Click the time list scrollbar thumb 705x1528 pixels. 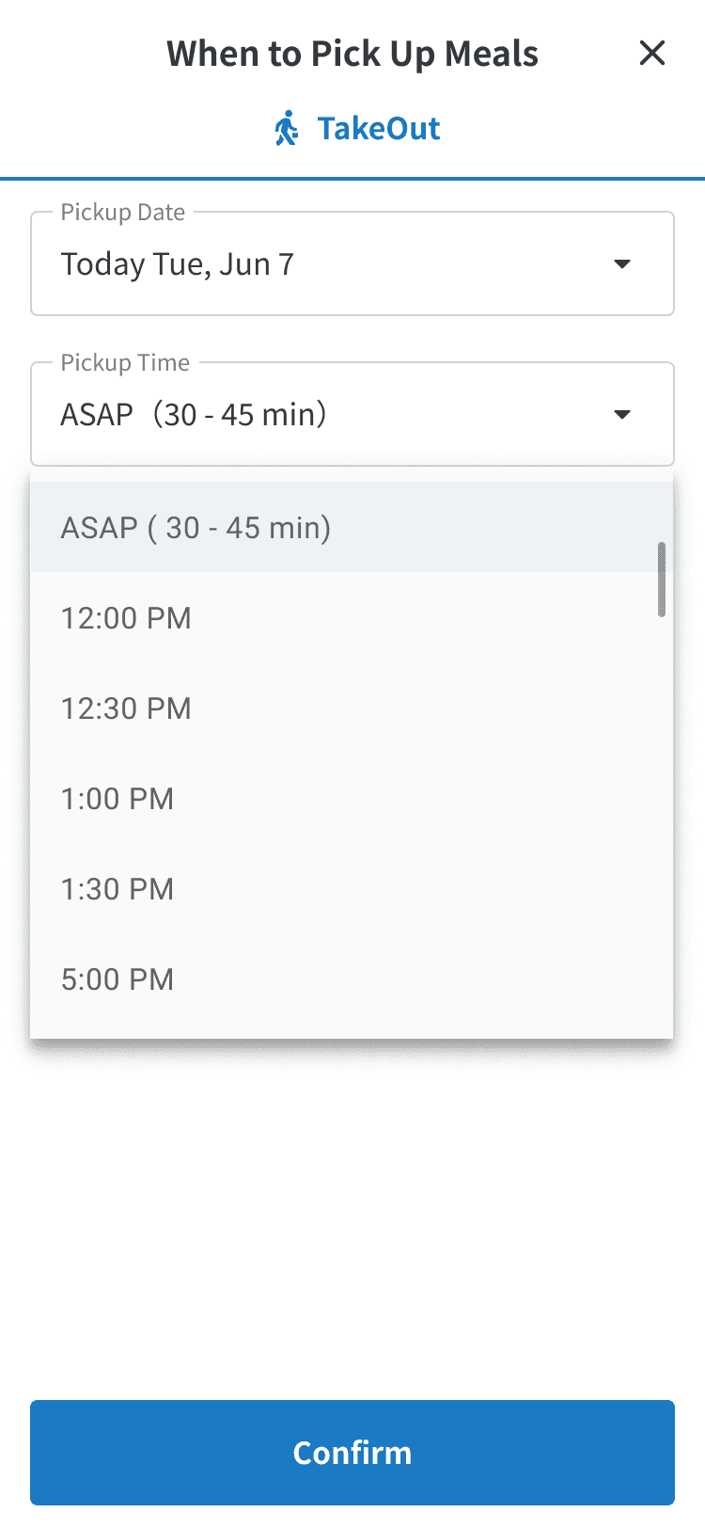point(662,580)
